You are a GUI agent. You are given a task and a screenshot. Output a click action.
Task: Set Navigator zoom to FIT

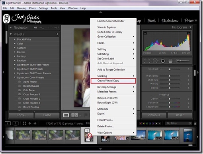pos(35,27)
